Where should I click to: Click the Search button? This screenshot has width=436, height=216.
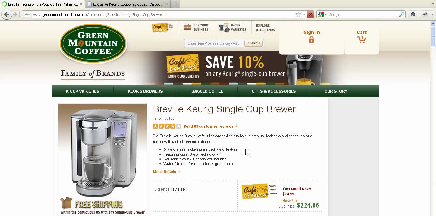(253, 43)
